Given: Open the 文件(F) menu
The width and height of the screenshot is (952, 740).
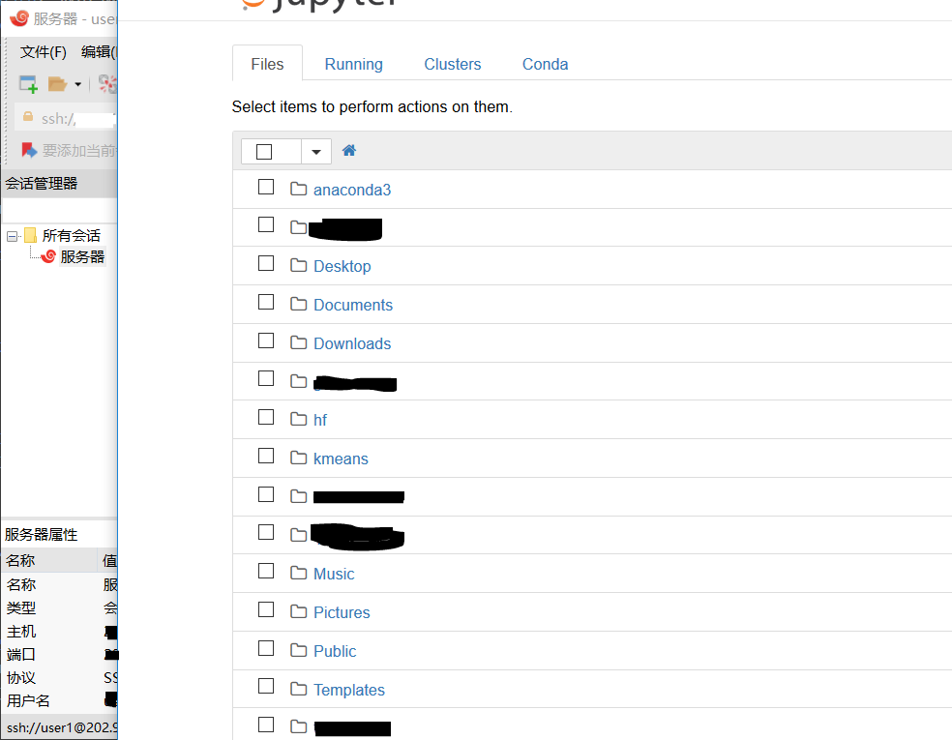Looking at the screenshot, I should click(44, 51).
